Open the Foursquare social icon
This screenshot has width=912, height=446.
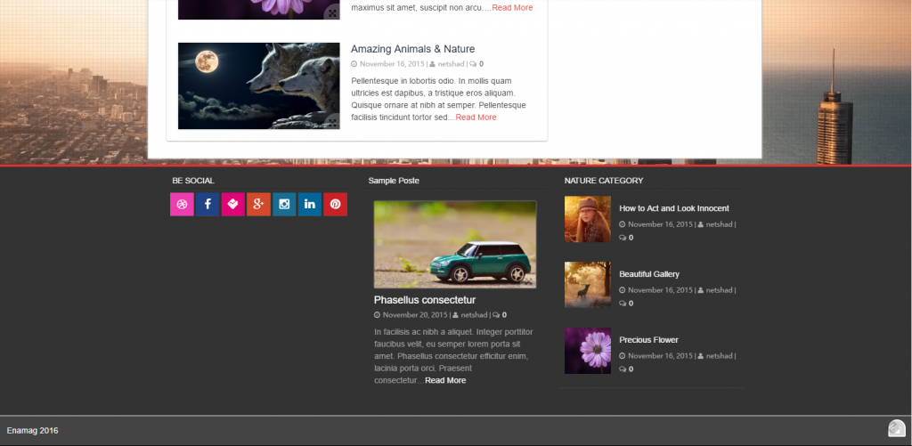click(233, 204)
